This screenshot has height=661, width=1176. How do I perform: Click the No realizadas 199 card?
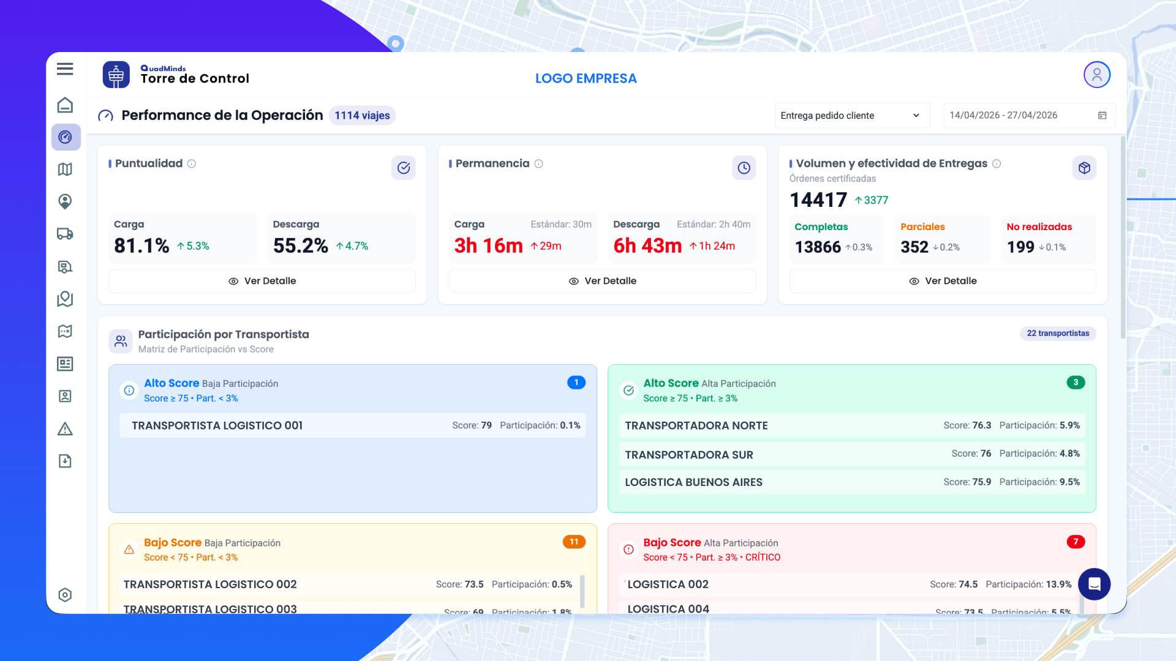coord(1049,239)
